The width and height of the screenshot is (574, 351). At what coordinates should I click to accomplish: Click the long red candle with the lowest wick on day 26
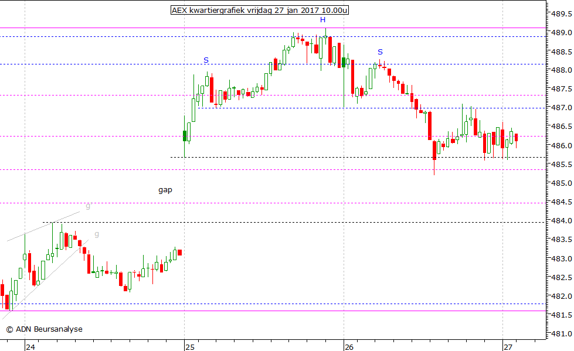pyautogui.click(x=434, y=151)
